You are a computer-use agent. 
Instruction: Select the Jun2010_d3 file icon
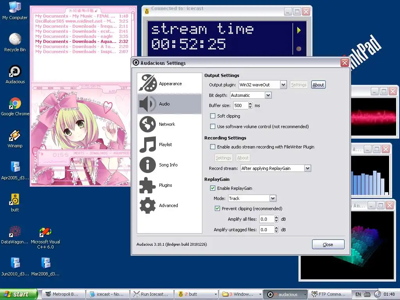pyautogui.click(x=15, y=267)
